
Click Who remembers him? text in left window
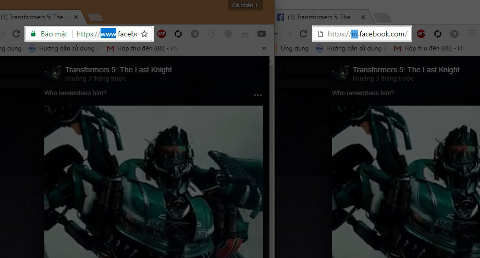(75, 93)
